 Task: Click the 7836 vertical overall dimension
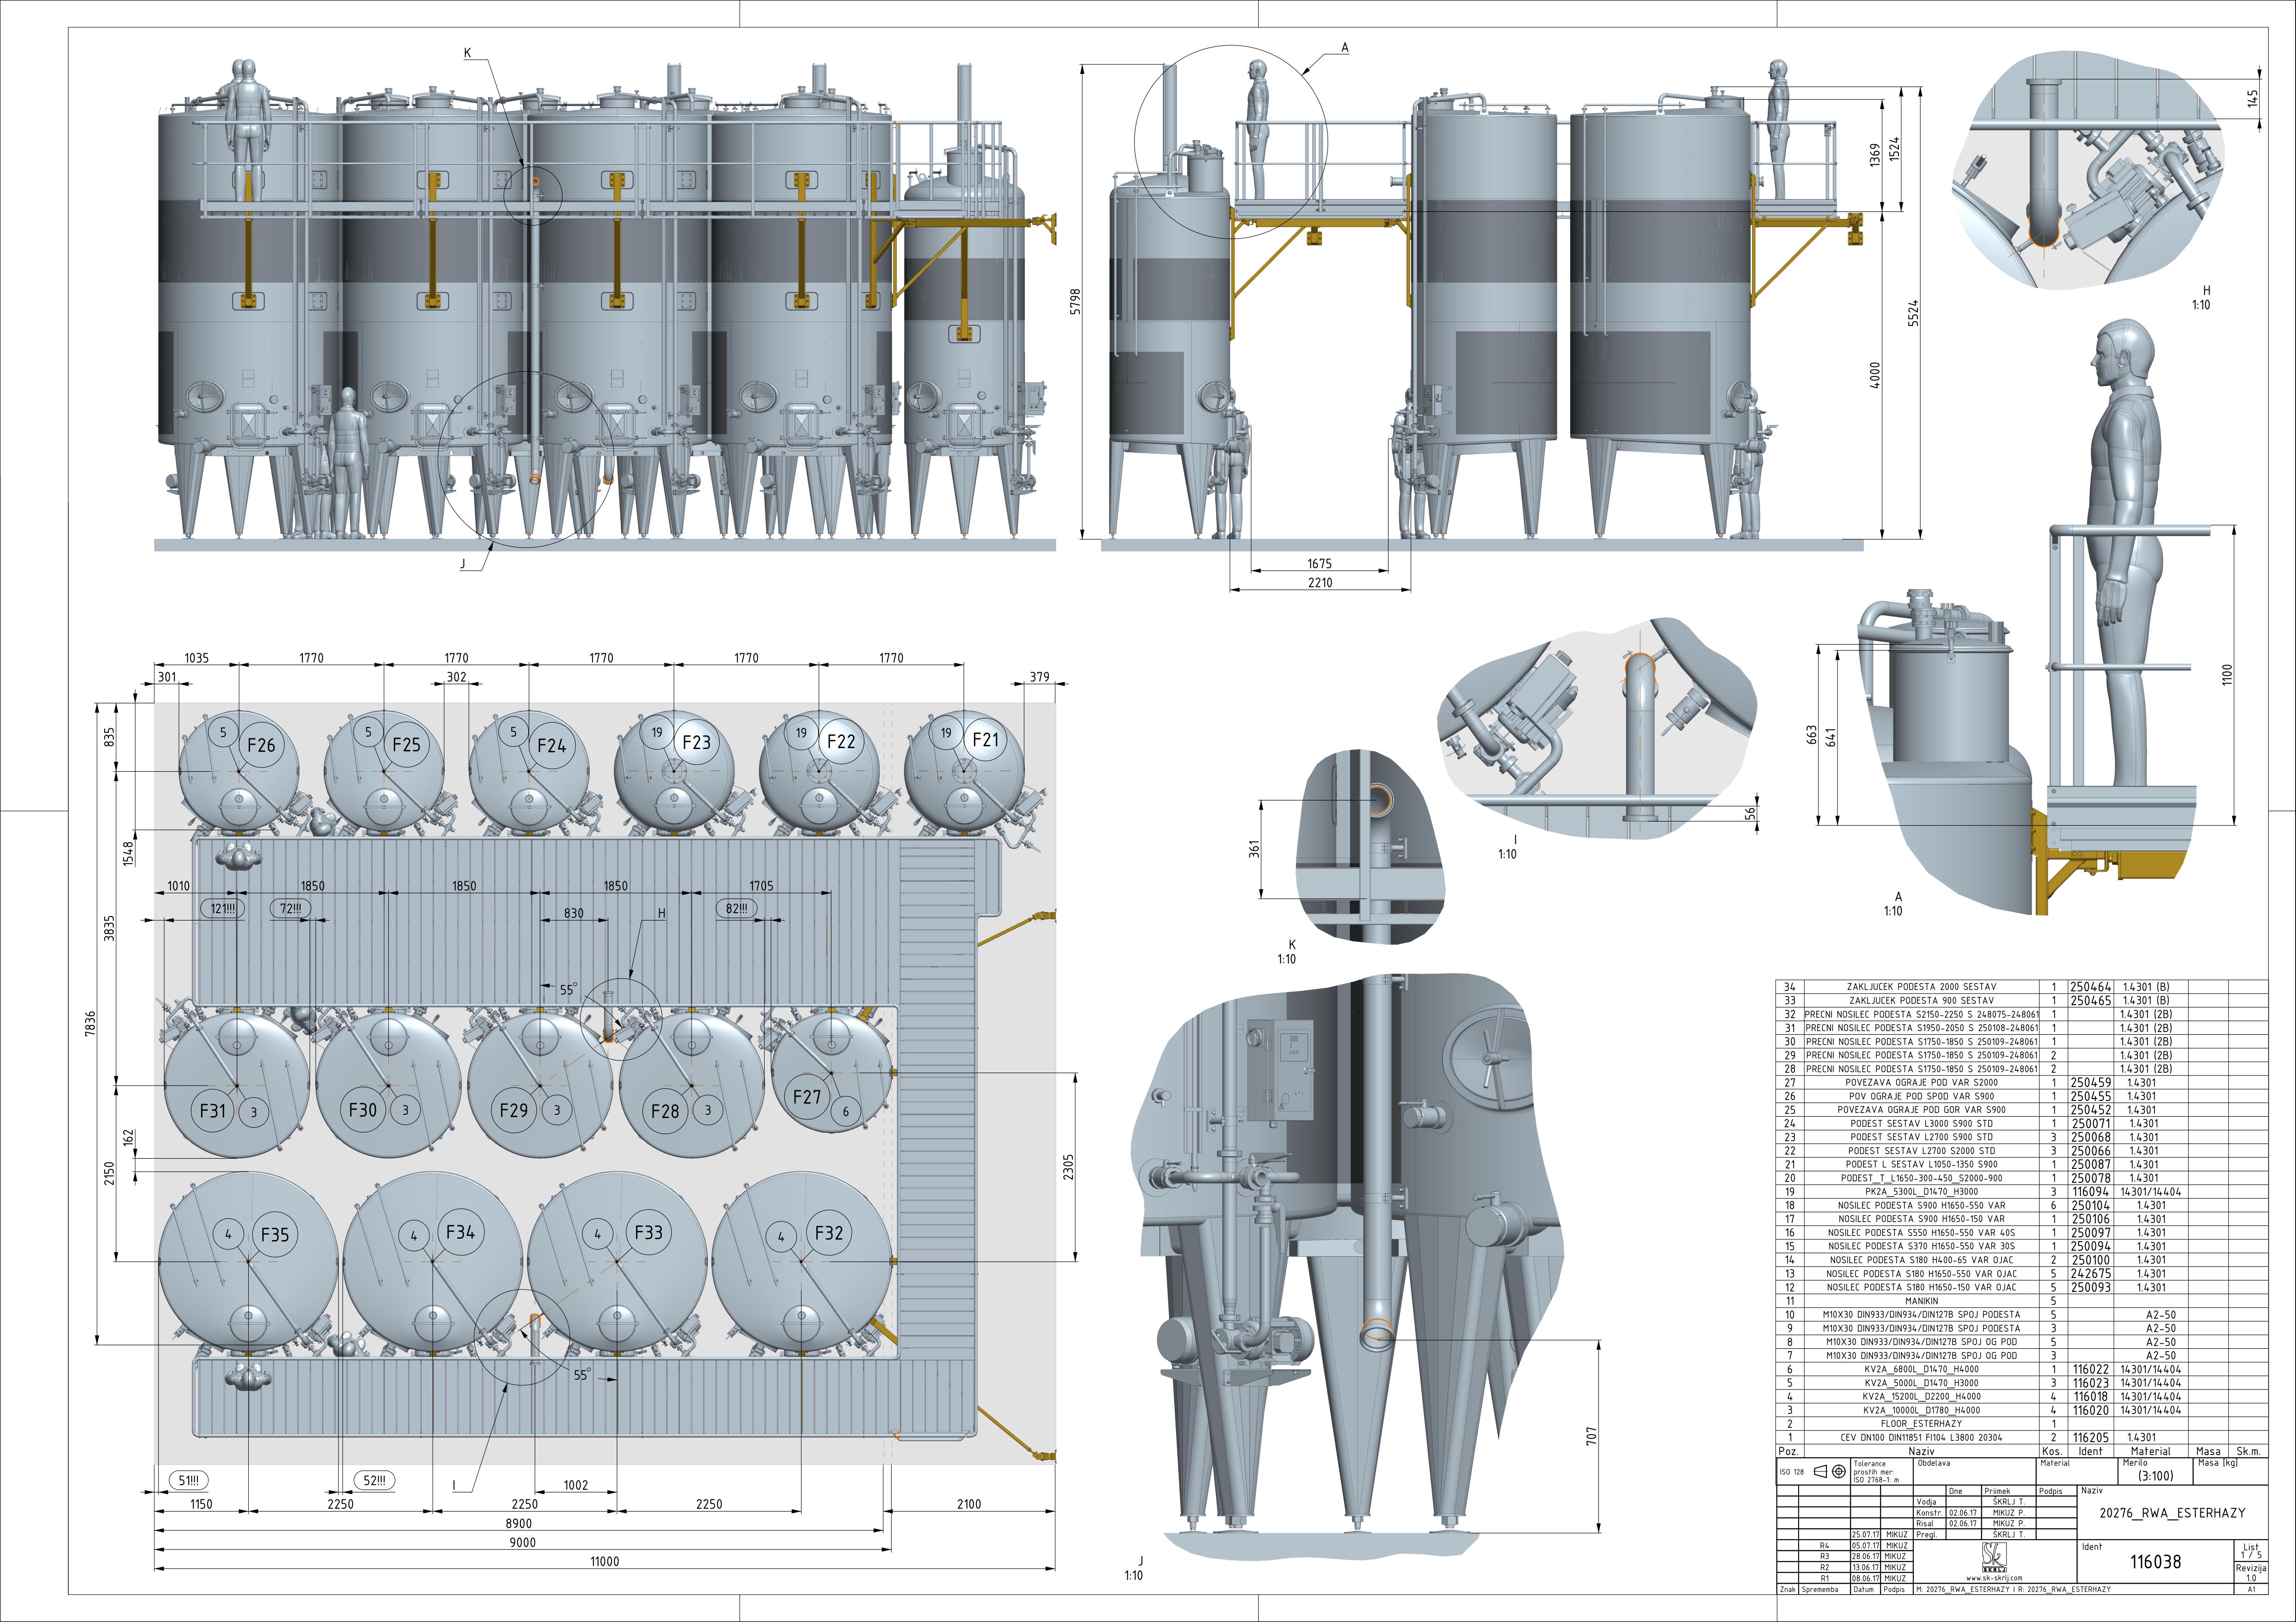tap(91, 1024)
